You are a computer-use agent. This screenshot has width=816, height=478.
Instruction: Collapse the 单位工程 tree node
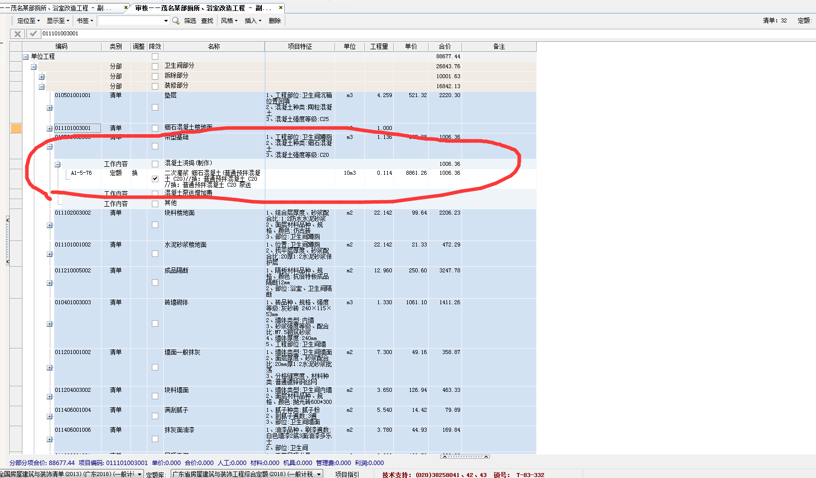point(26,57)
